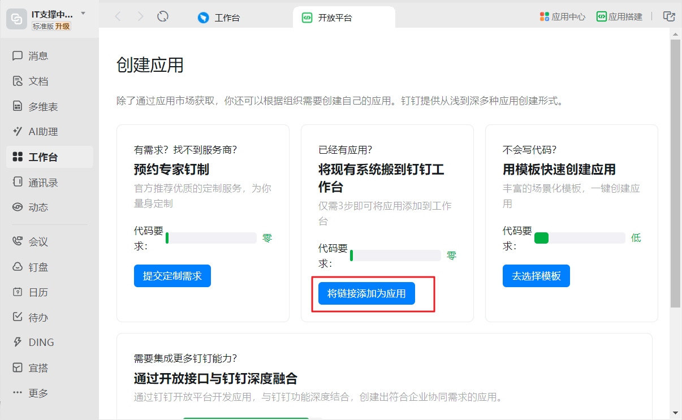
Task: Click the organization logo avatar
Action: point(17,19)
